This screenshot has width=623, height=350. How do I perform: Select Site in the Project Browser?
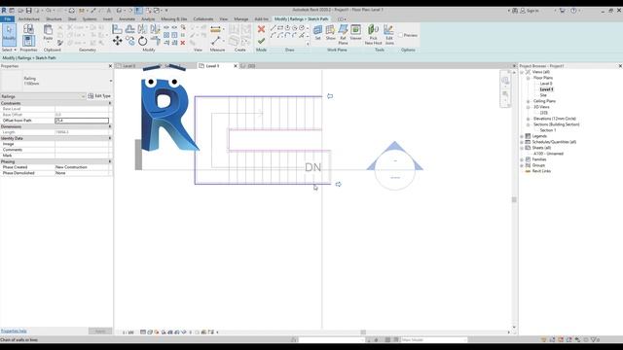pyautogui.click(x=543, y=95)
